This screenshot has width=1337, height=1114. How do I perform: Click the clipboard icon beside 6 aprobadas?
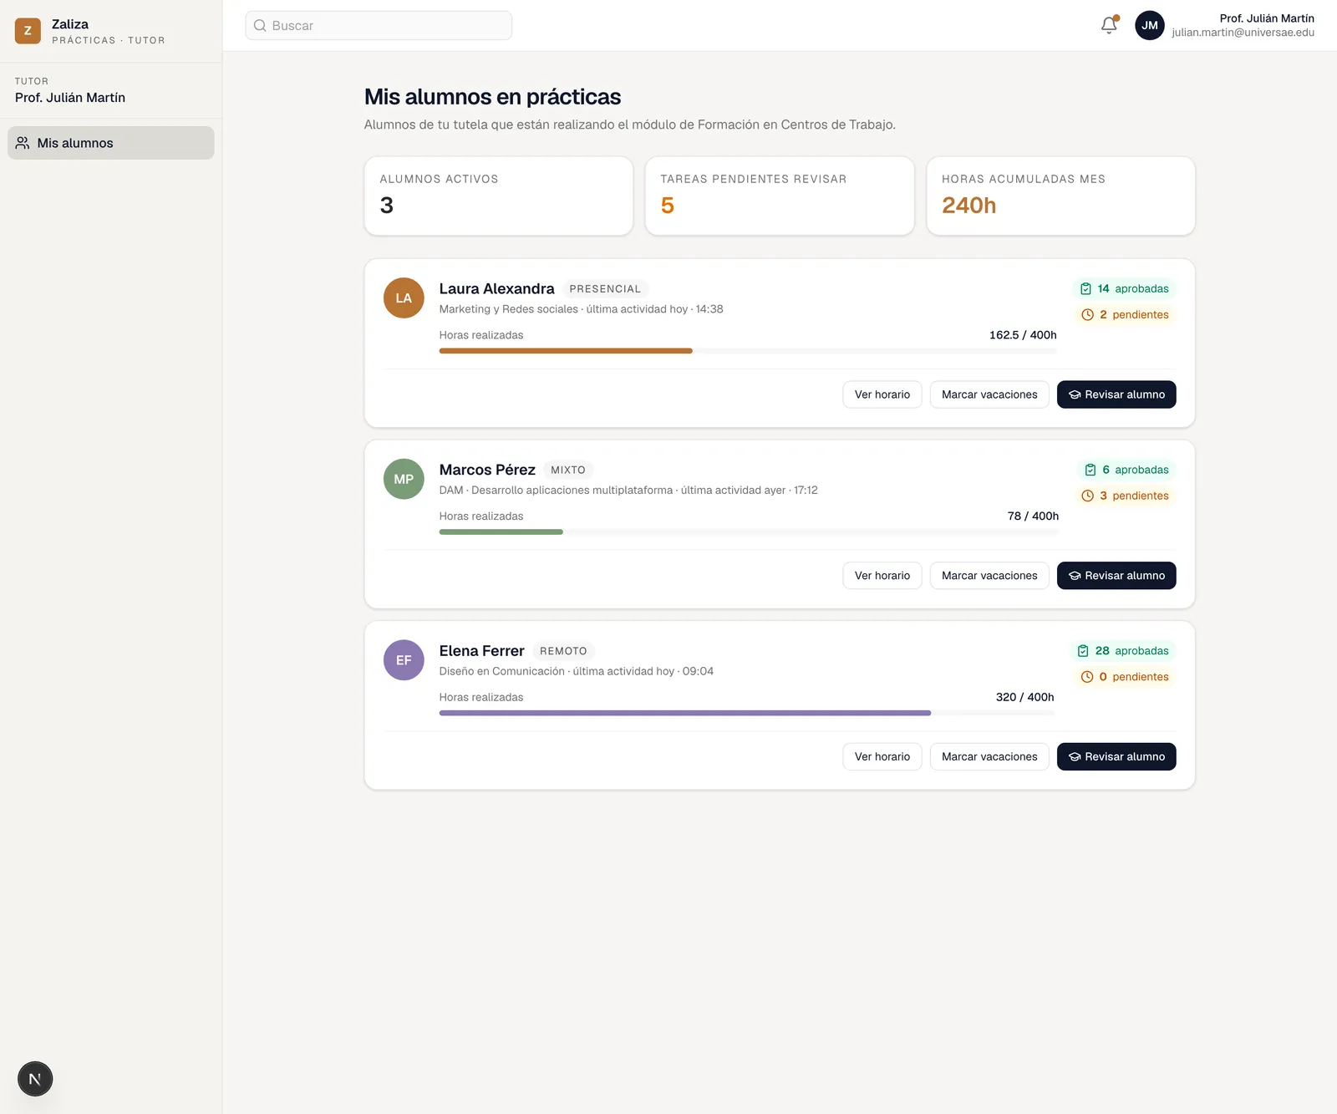tap(1090, 470)
